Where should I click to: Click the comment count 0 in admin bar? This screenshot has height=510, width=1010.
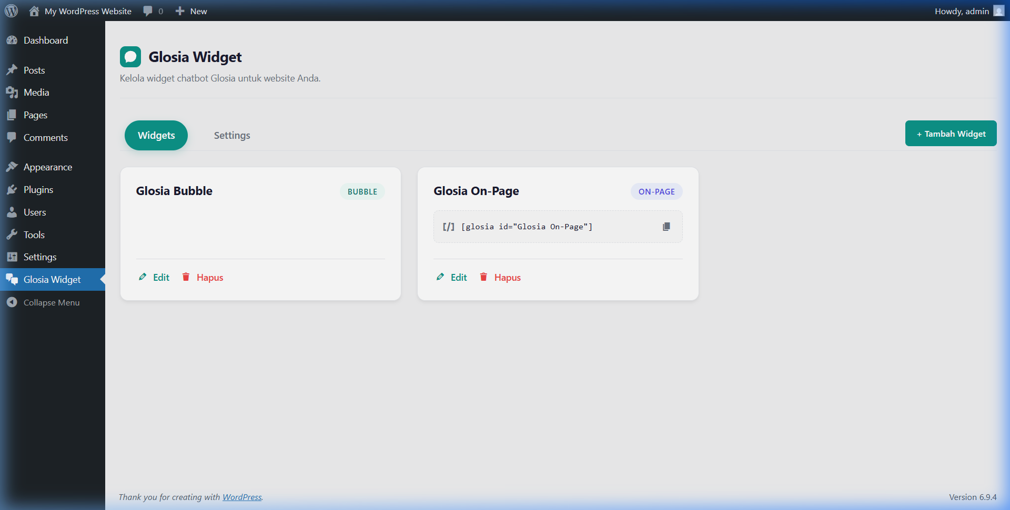[x=161, y=11]
